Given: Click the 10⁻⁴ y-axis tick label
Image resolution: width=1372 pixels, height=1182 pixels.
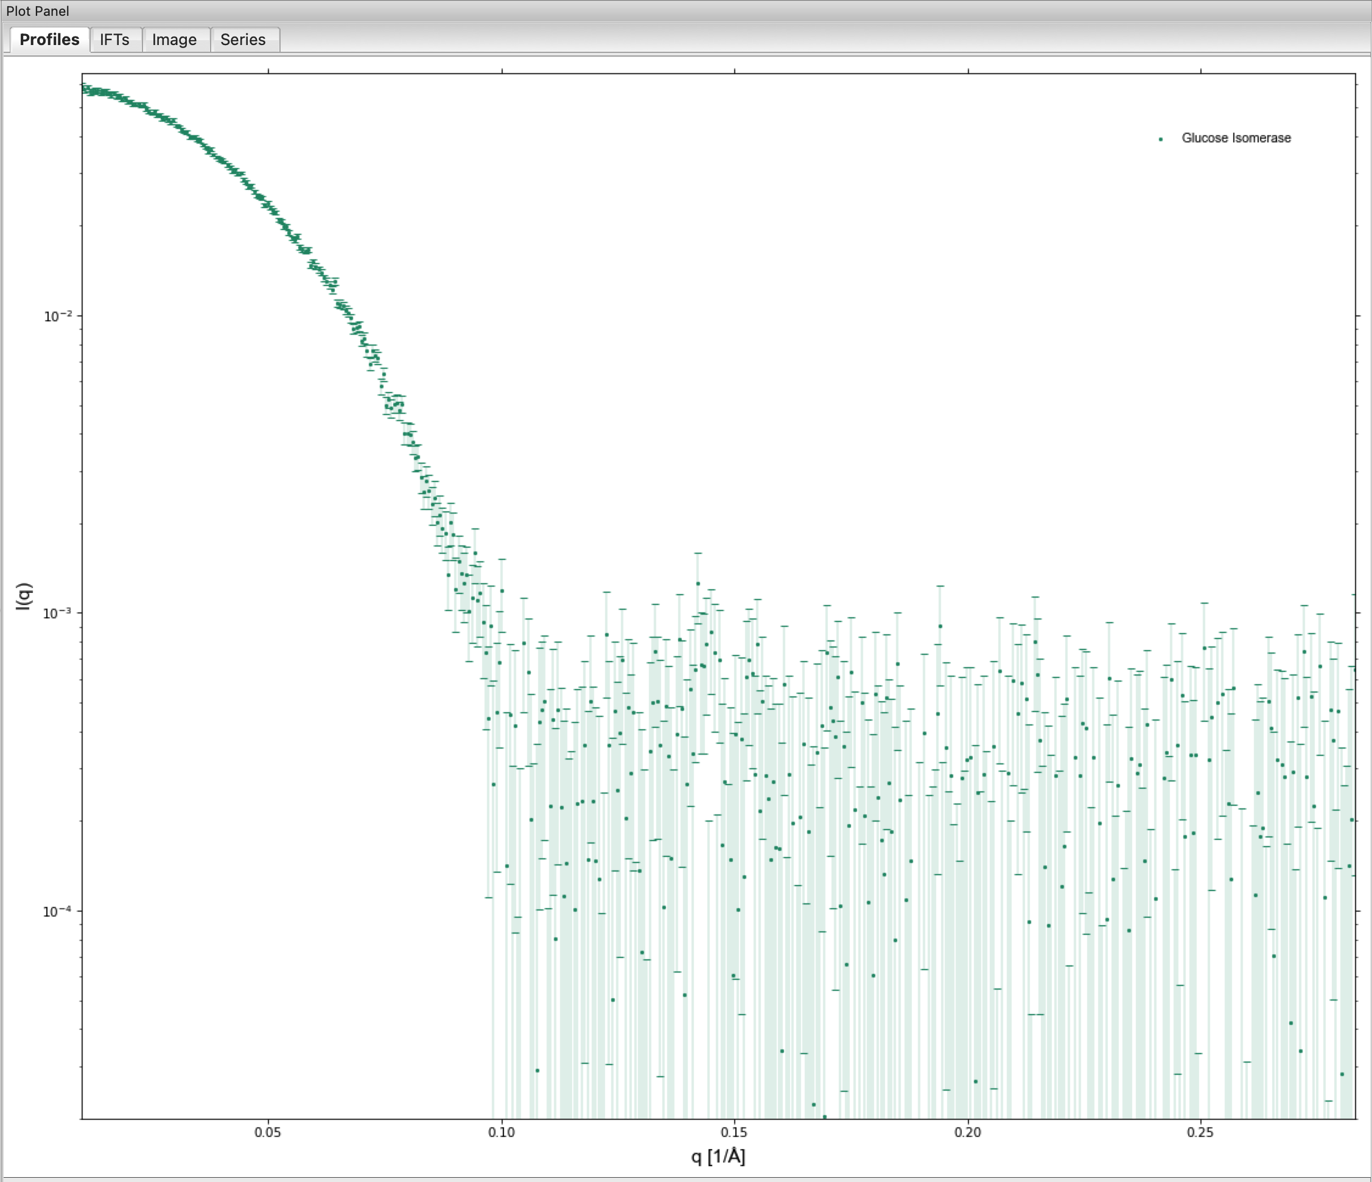Looking at the screenshot, I should click(x=58, y=911).
